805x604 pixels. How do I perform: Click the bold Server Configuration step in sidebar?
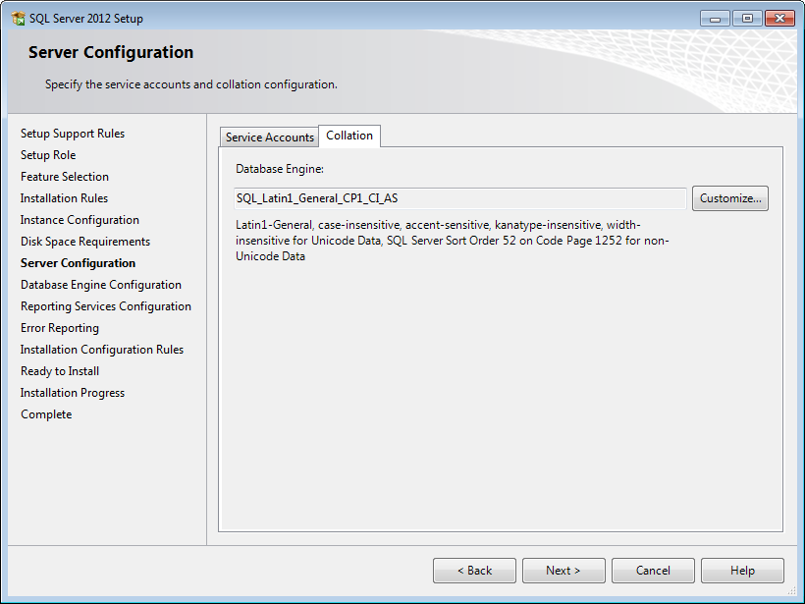coord(78,263)
